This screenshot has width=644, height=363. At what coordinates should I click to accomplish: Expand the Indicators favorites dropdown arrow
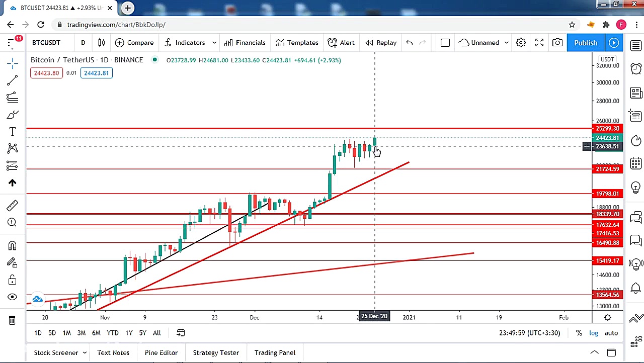214,43
